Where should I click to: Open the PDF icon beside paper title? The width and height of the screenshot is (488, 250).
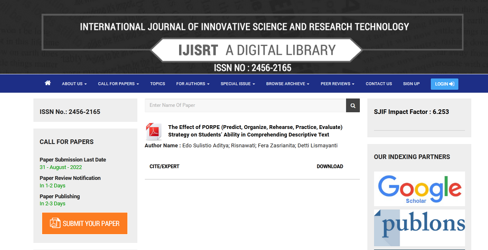click(153, 131)
